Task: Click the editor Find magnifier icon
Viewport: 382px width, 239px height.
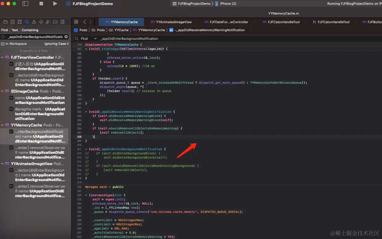Action: click(76, 39)
